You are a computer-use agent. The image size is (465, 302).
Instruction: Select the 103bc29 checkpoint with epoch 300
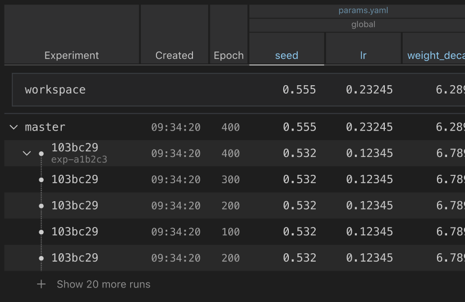[x=75, y=179]
